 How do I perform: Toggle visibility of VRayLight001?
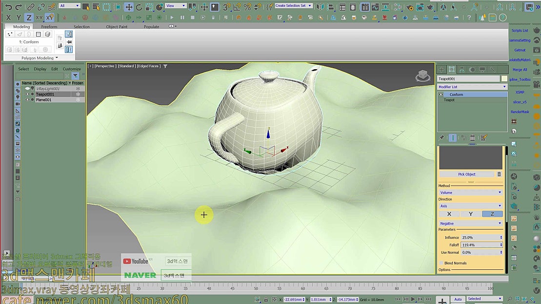point(27,89)
